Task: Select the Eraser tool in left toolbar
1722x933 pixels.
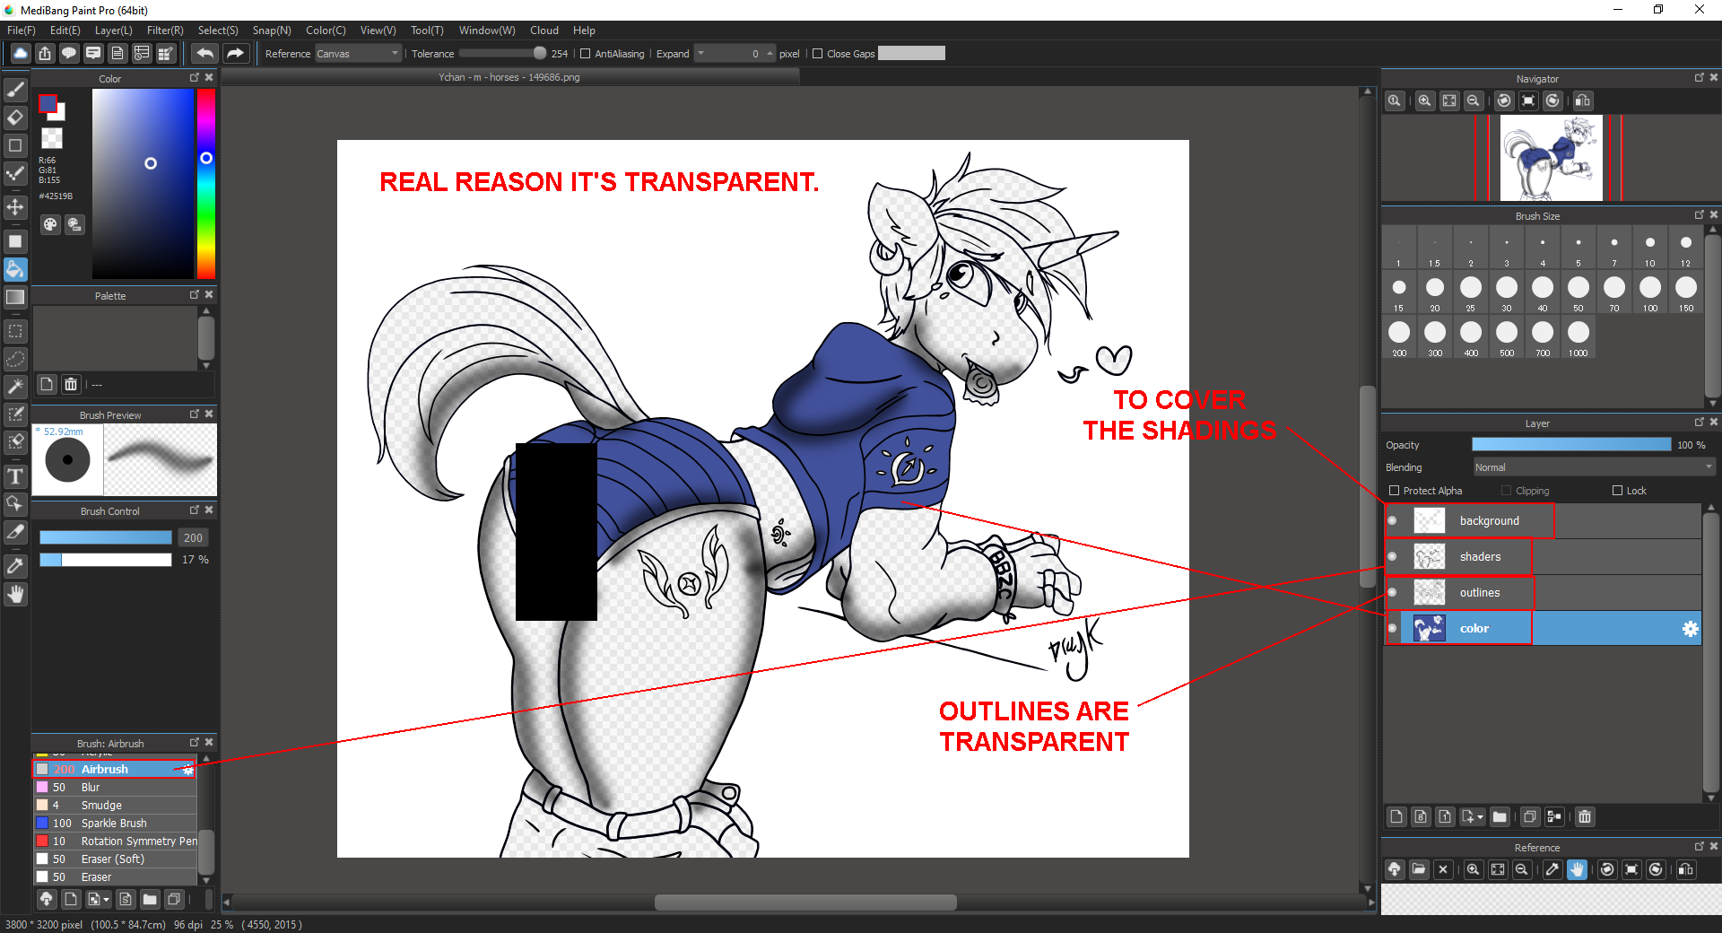Action: (x=15, y=118)
